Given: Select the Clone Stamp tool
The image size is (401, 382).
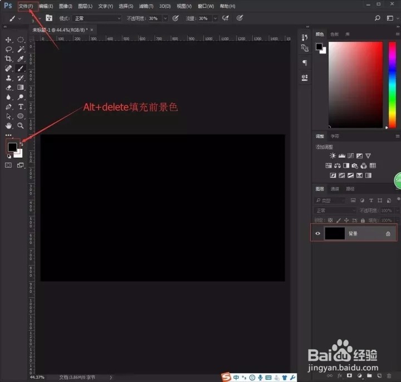Looking at the screenshot, I should (8, 78).
